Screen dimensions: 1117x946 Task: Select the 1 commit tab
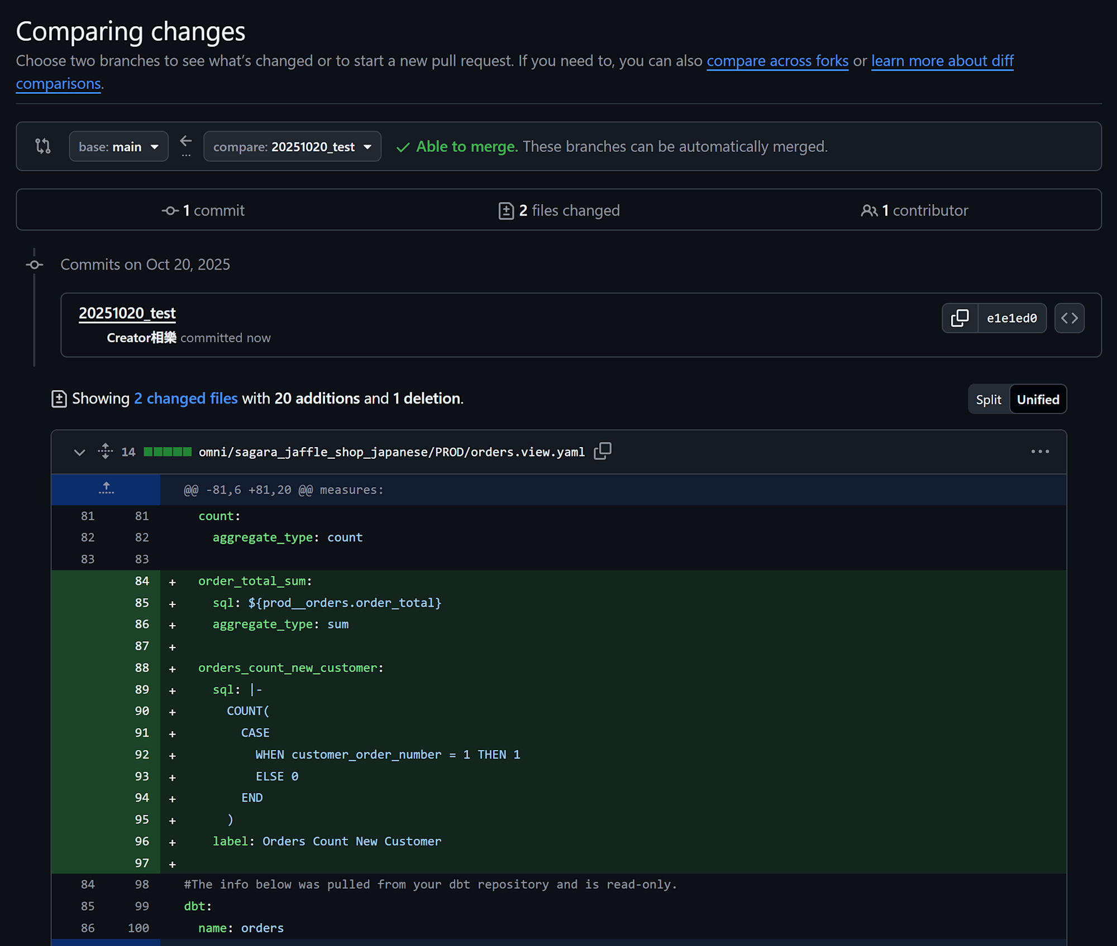tap(203, 210)
